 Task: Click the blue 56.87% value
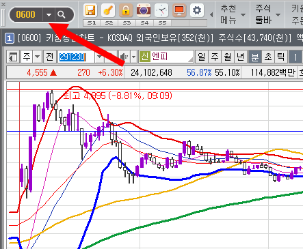pyautogui.click(x=199, y=73)
